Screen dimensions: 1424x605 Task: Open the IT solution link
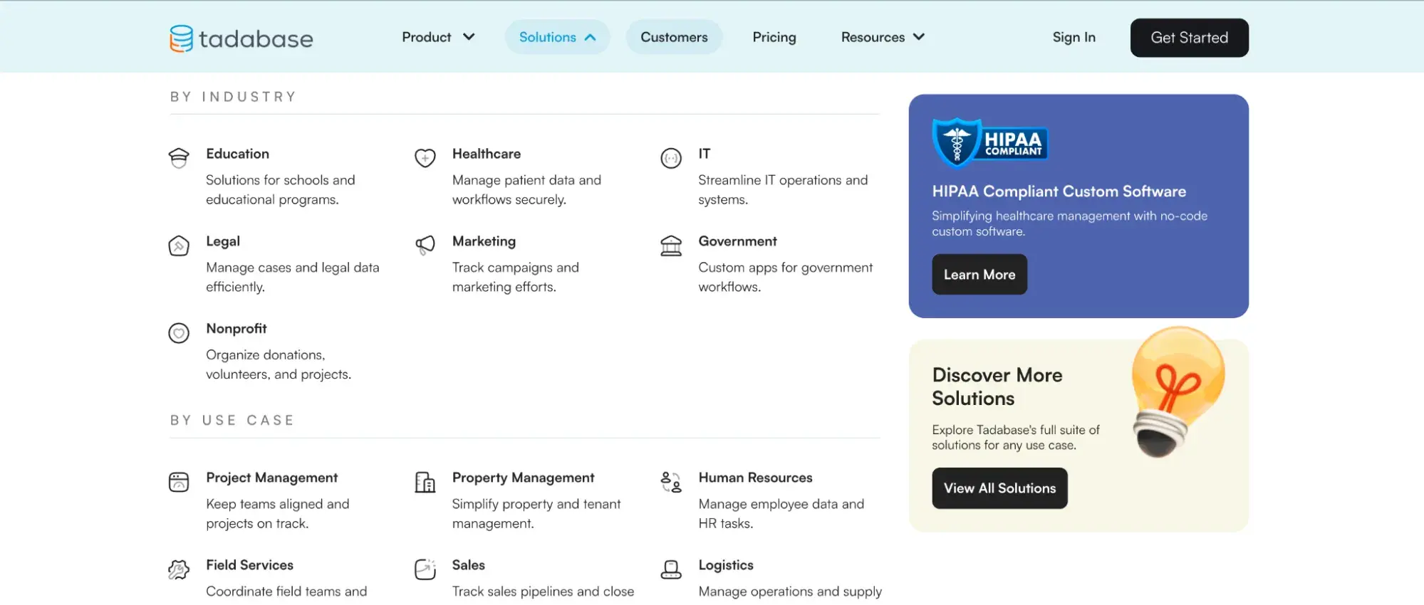704,154
